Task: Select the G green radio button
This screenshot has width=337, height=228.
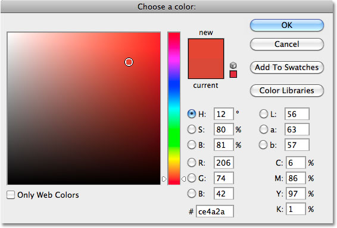Action: 192,178
